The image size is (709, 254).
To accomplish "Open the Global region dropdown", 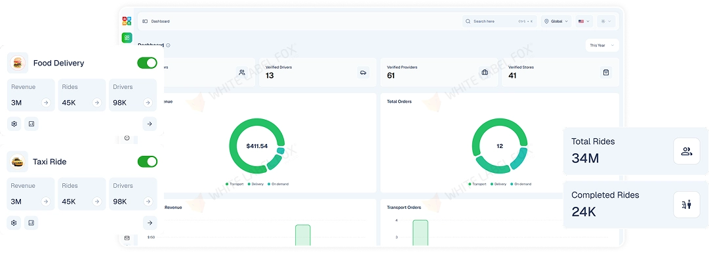I will click(x=556, y=21).
